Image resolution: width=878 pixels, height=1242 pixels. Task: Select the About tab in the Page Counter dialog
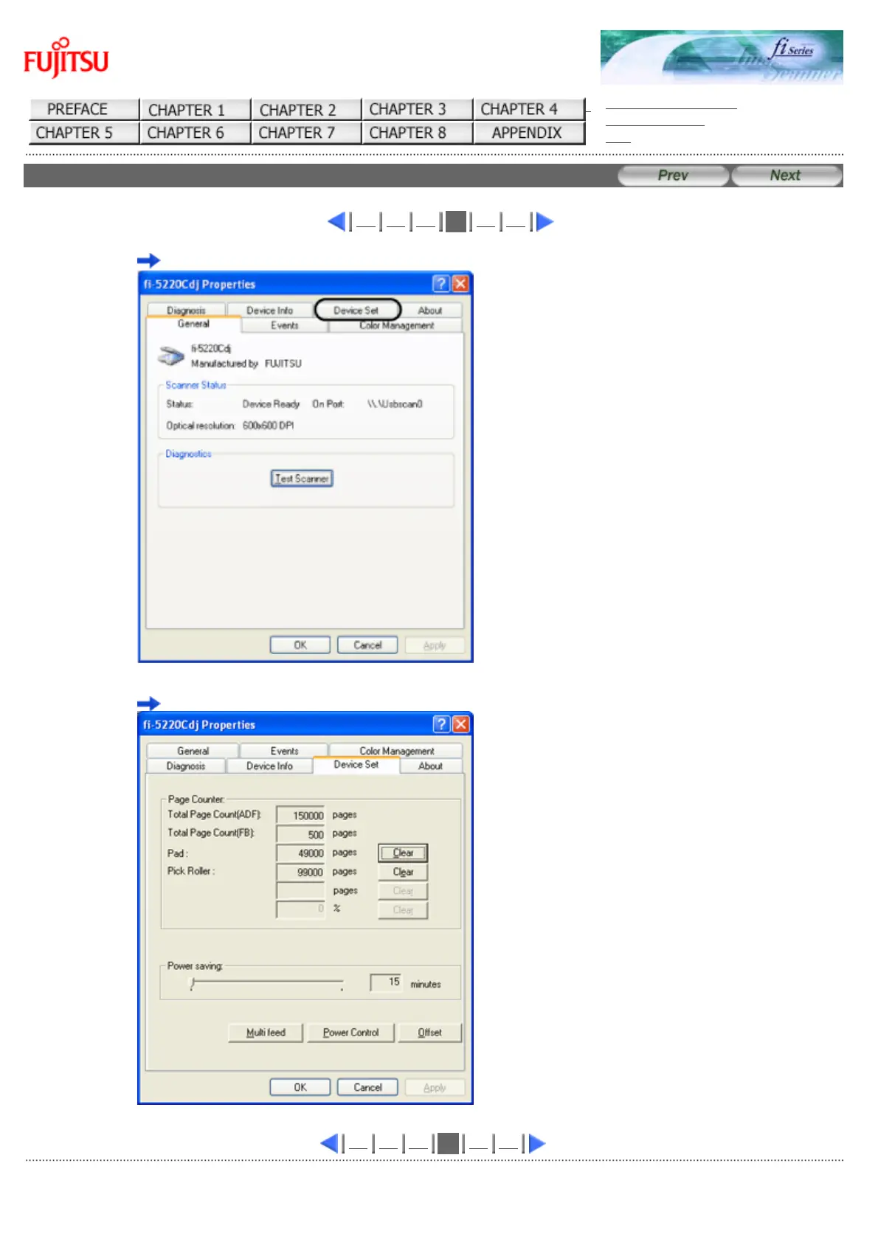click(x=431, y=766)
